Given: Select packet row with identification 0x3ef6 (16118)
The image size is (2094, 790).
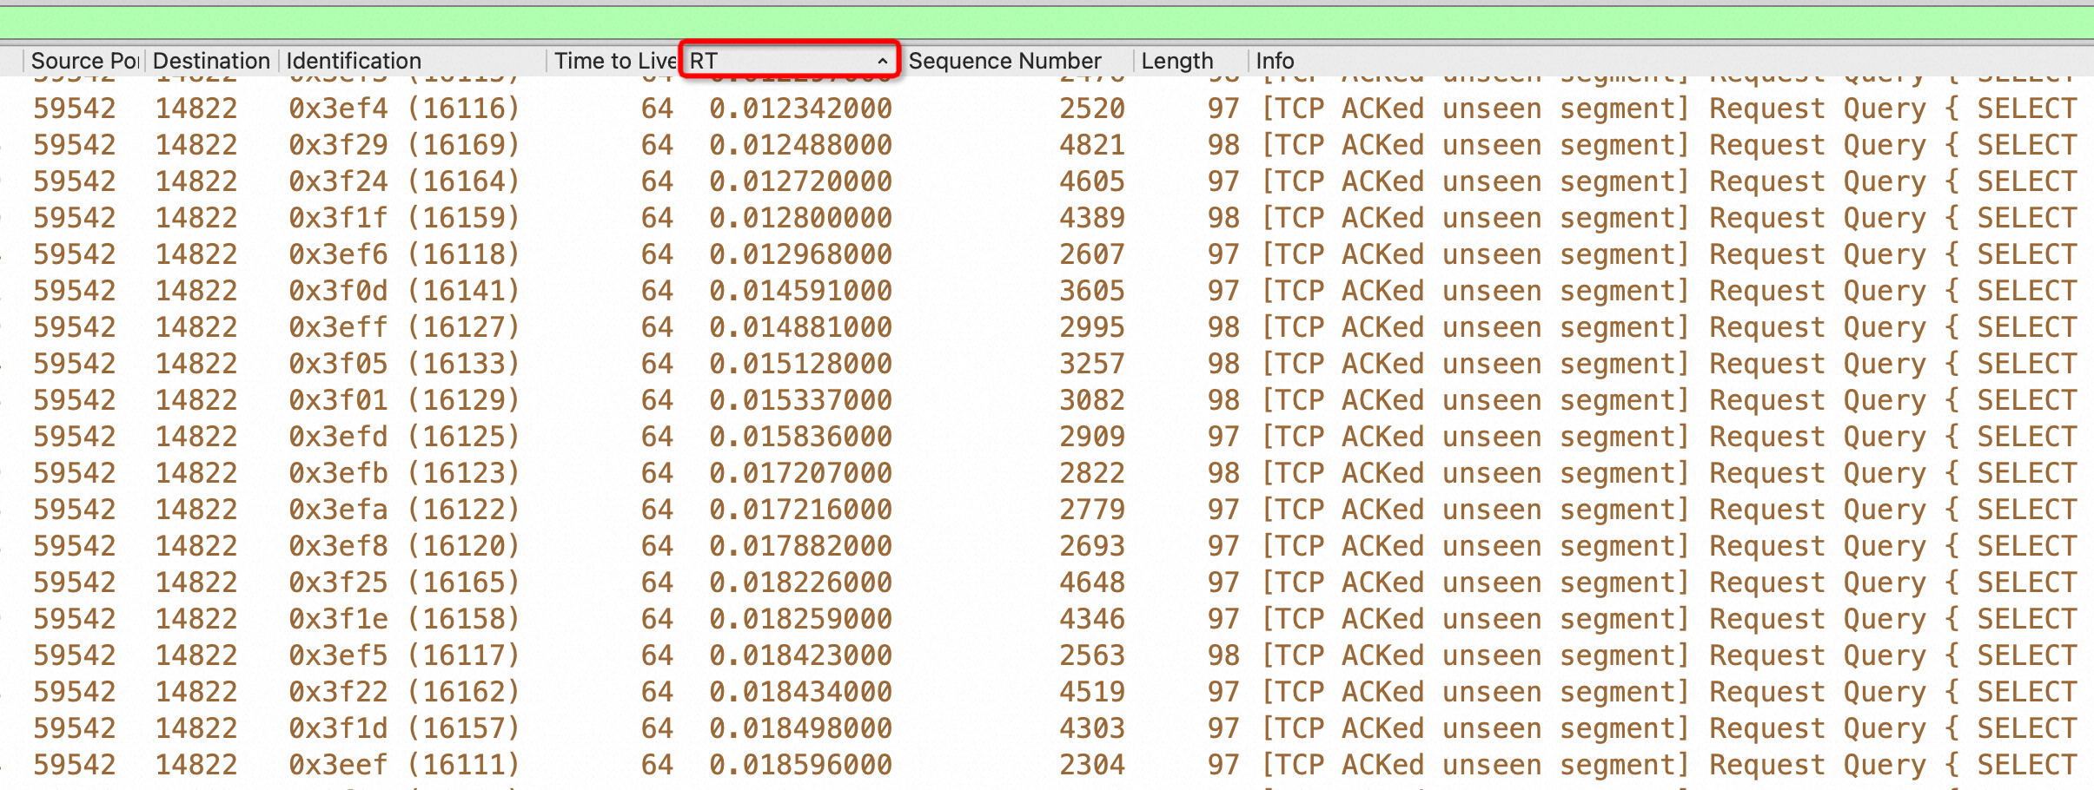Looking at the screenshot, I should tap(1047, 254).
